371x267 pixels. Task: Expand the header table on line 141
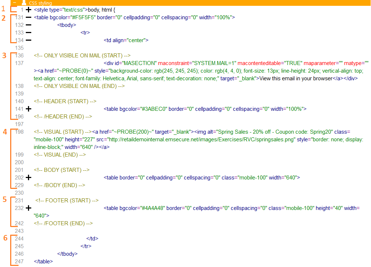(29, 109)
